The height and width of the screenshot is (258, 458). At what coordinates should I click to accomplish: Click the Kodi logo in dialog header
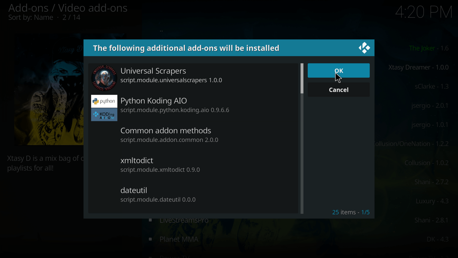coord(364,48)
